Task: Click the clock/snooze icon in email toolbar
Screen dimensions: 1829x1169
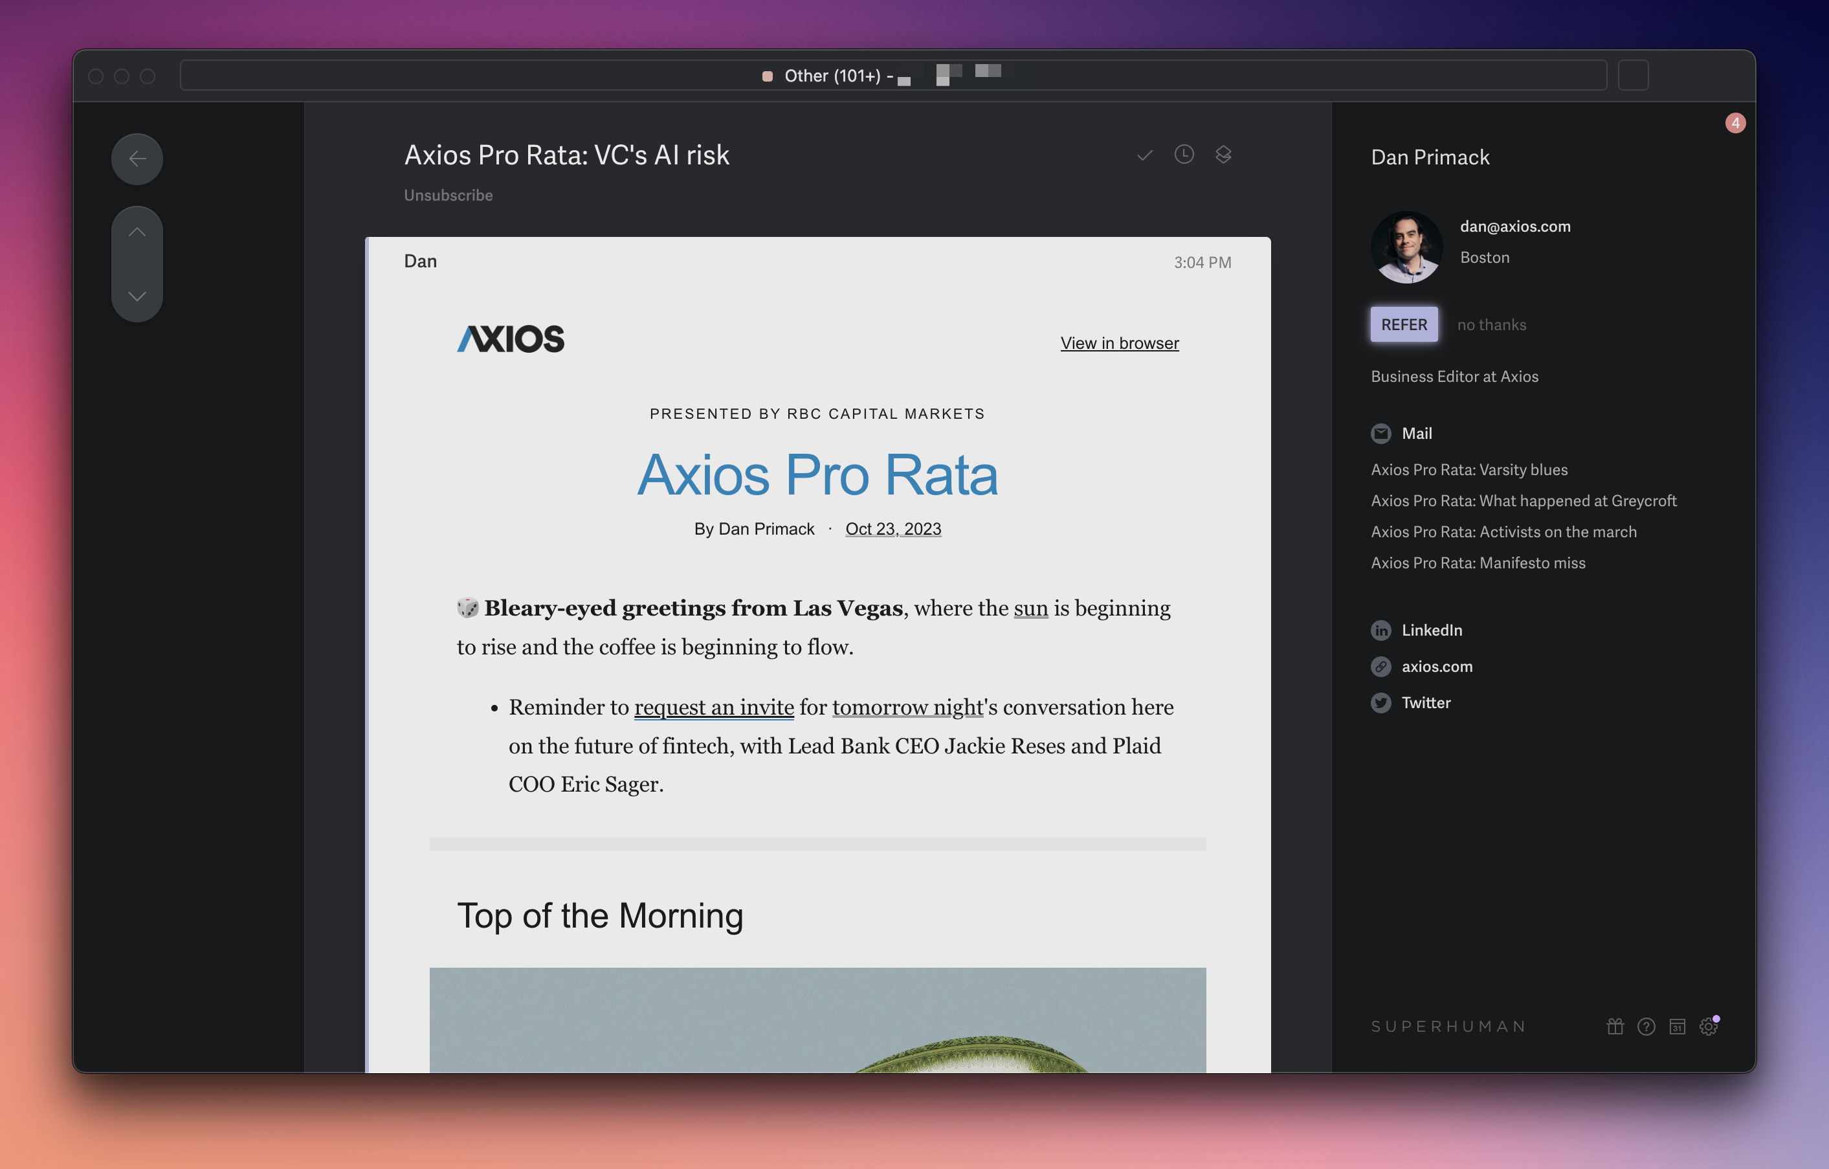Action: pos(1184,152)
